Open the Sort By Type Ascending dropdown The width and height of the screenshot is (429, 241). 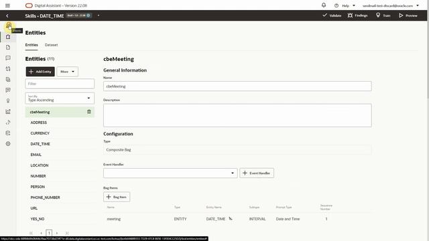pos(60,98)
